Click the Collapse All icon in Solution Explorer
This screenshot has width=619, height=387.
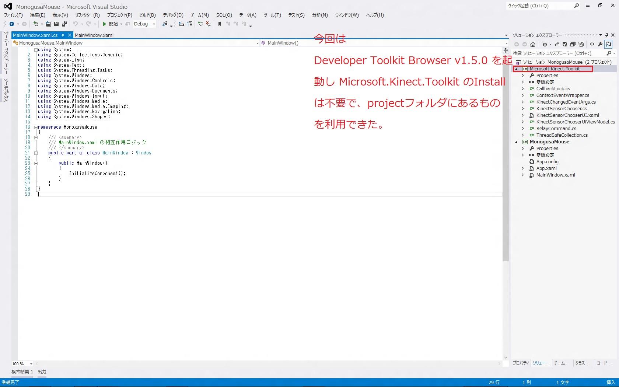tap(573, 44)
